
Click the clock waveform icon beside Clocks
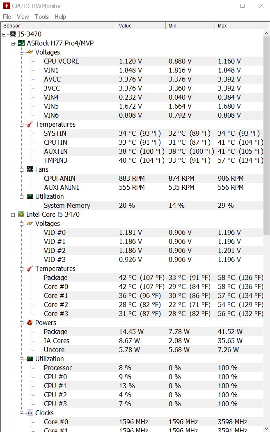30,413
